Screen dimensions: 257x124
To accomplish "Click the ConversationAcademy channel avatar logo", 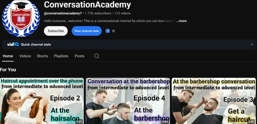I will click(x=21, y=18).
